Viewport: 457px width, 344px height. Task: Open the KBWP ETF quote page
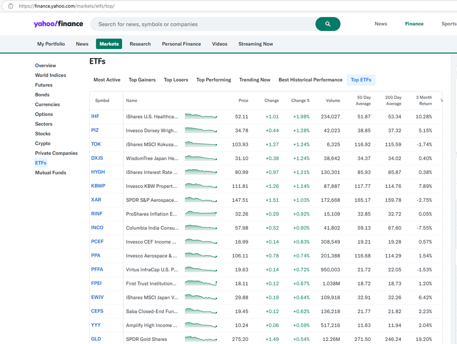pyautogui.click(x=98, y=186)
